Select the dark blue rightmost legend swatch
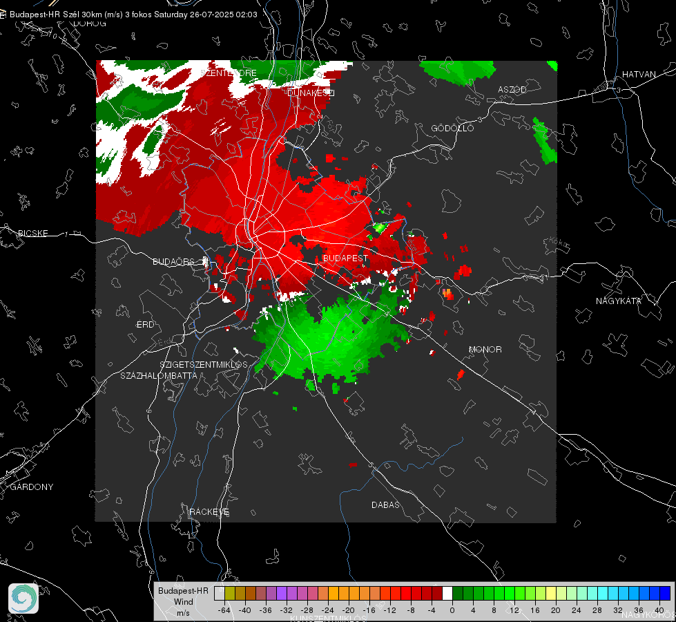 click(x=665, y=594)
